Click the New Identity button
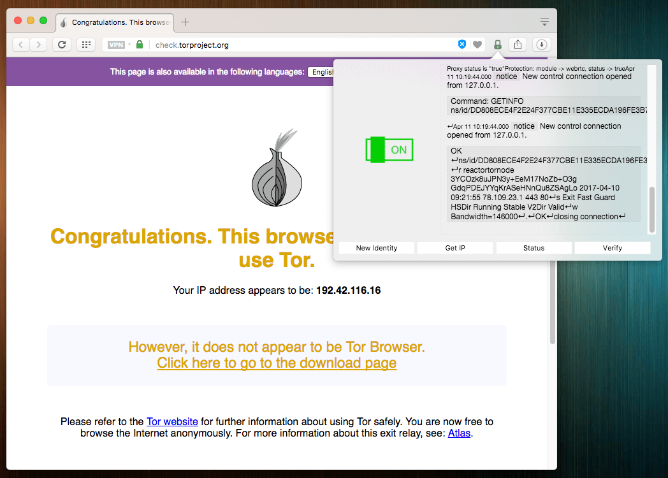The width and height of the screenshot is (668, 478). 377,248
